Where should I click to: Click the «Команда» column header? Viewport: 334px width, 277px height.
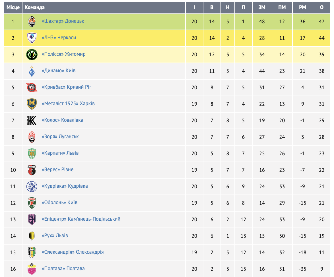tap(35, 7)
